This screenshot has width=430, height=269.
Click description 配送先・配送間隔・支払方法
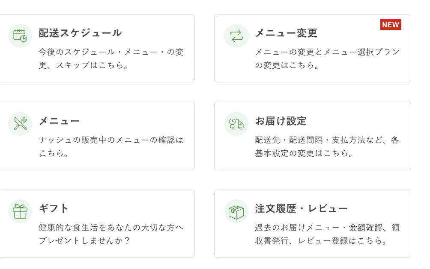327,140
